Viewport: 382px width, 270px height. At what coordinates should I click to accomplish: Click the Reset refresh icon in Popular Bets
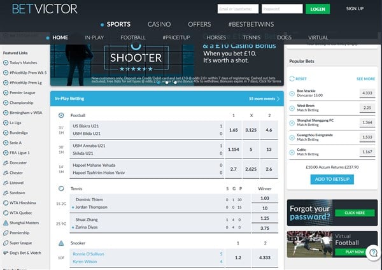click(x=292, y=79)
